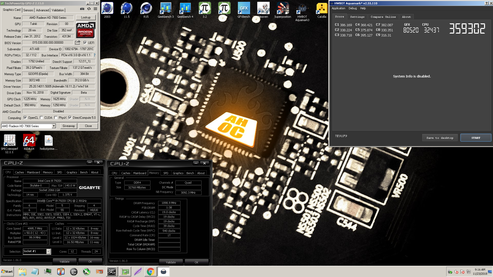This screenshot has height=277, width=493.
Task: Click the GBT CPU-Z taskbar icon
Action: click(x=112, y=272)
